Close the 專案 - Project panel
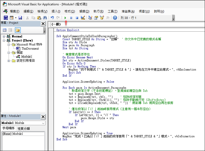This screenshot has width=205, height=151. click(x=43, y=24)
